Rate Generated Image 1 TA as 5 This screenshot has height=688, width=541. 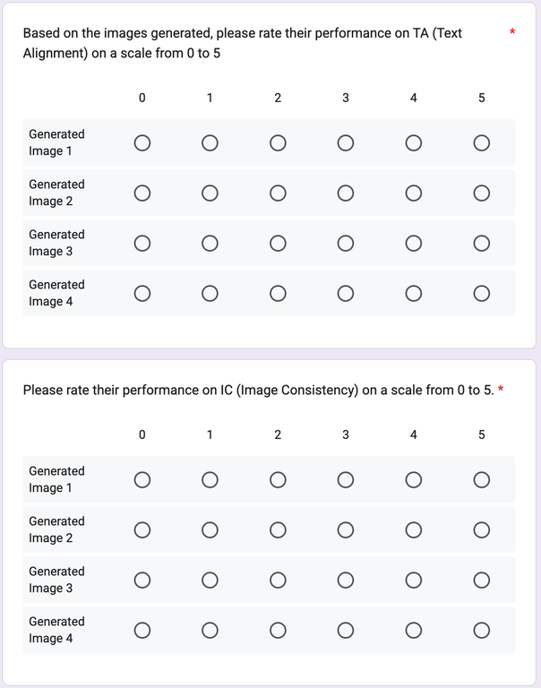[x=481, y=143]
